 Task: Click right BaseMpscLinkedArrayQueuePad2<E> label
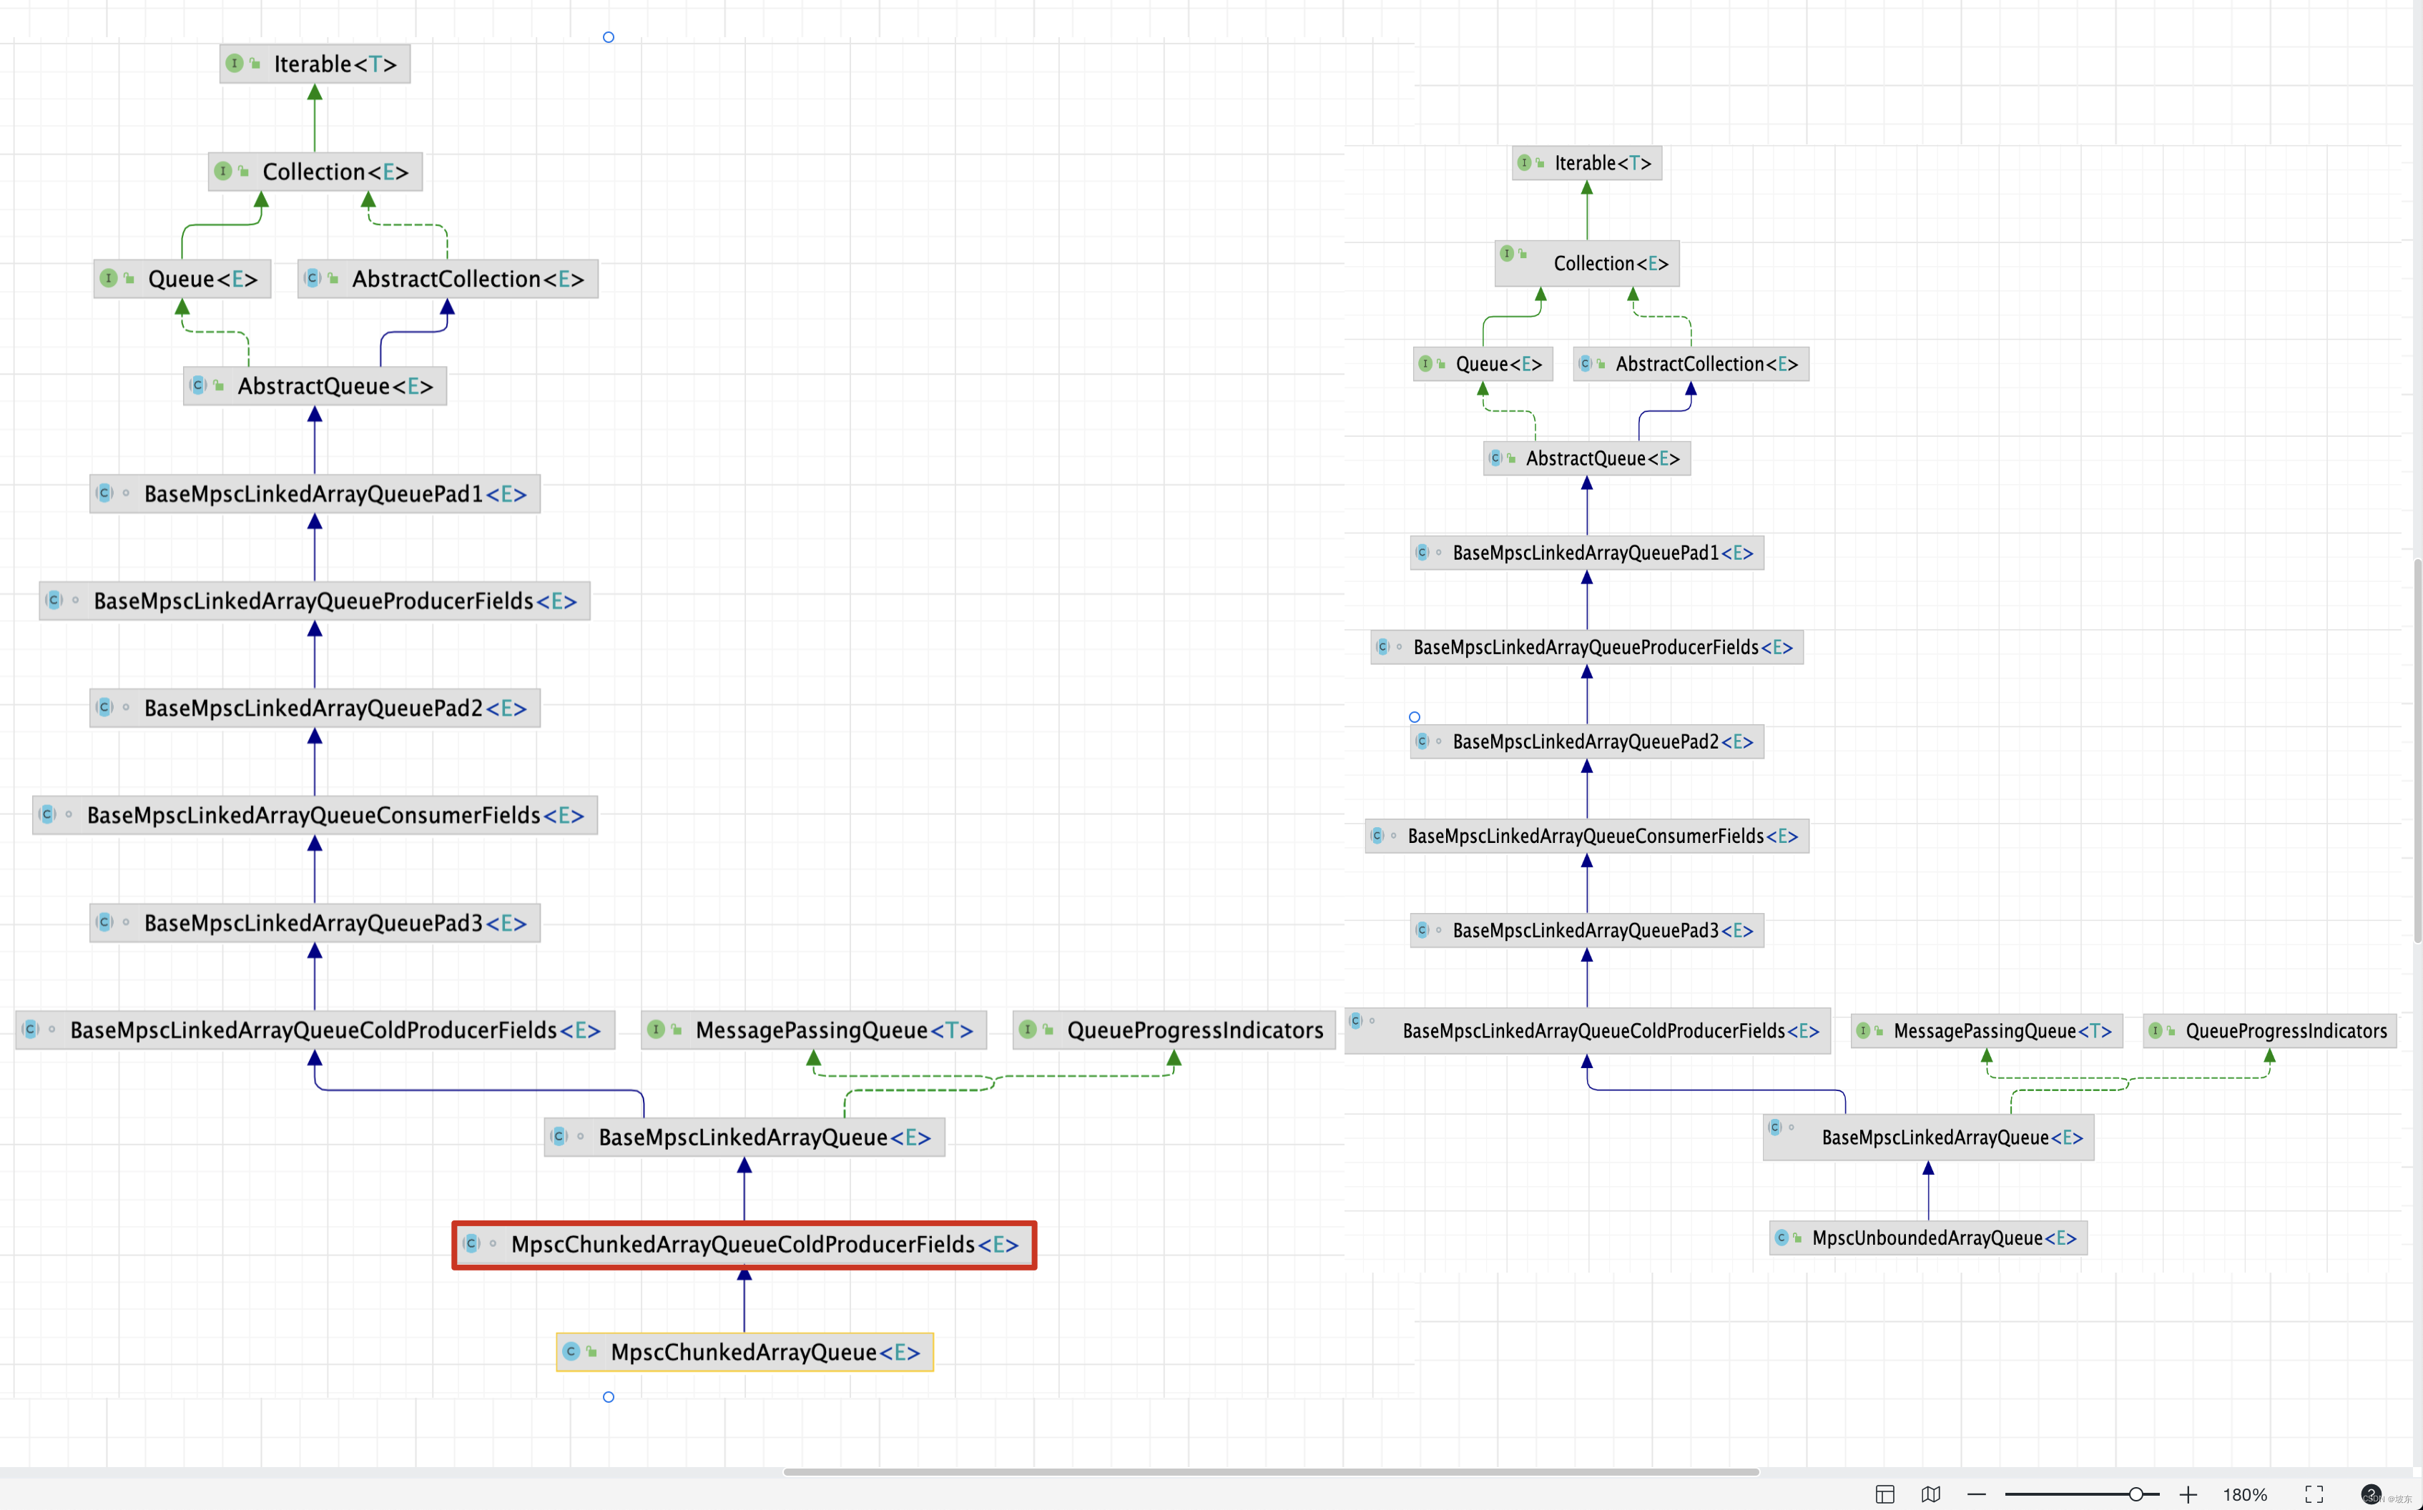point(1602,741)
